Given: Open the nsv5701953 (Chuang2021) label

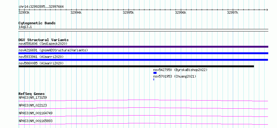Looking at the screenshot, I should point(175,76).
